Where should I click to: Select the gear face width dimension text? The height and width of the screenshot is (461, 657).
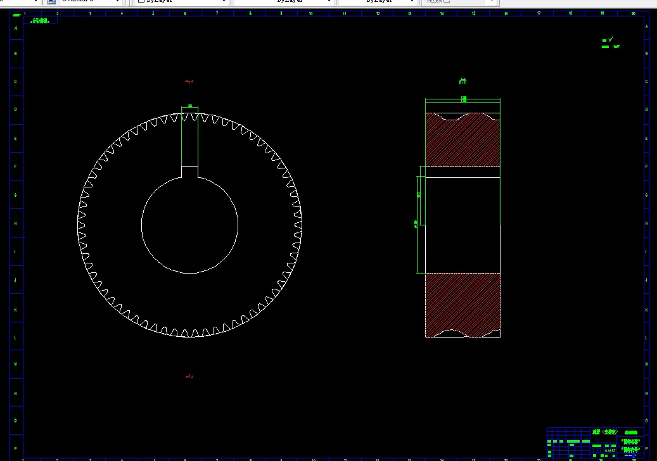[x=463, y=99]
